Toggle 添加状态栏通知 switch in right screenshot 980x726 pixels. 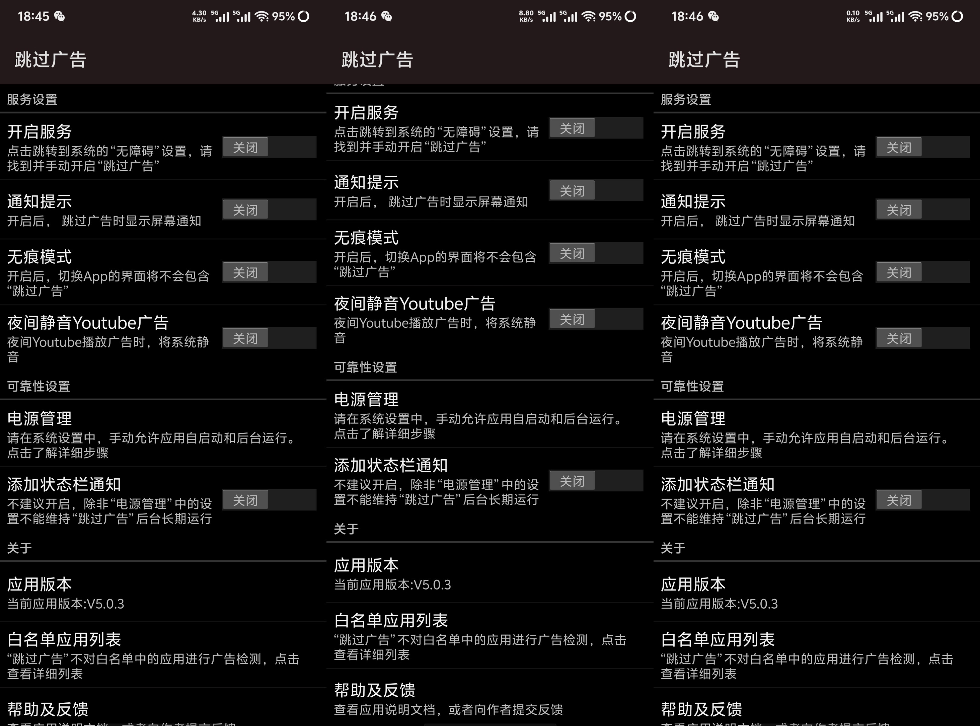[923, 500]
